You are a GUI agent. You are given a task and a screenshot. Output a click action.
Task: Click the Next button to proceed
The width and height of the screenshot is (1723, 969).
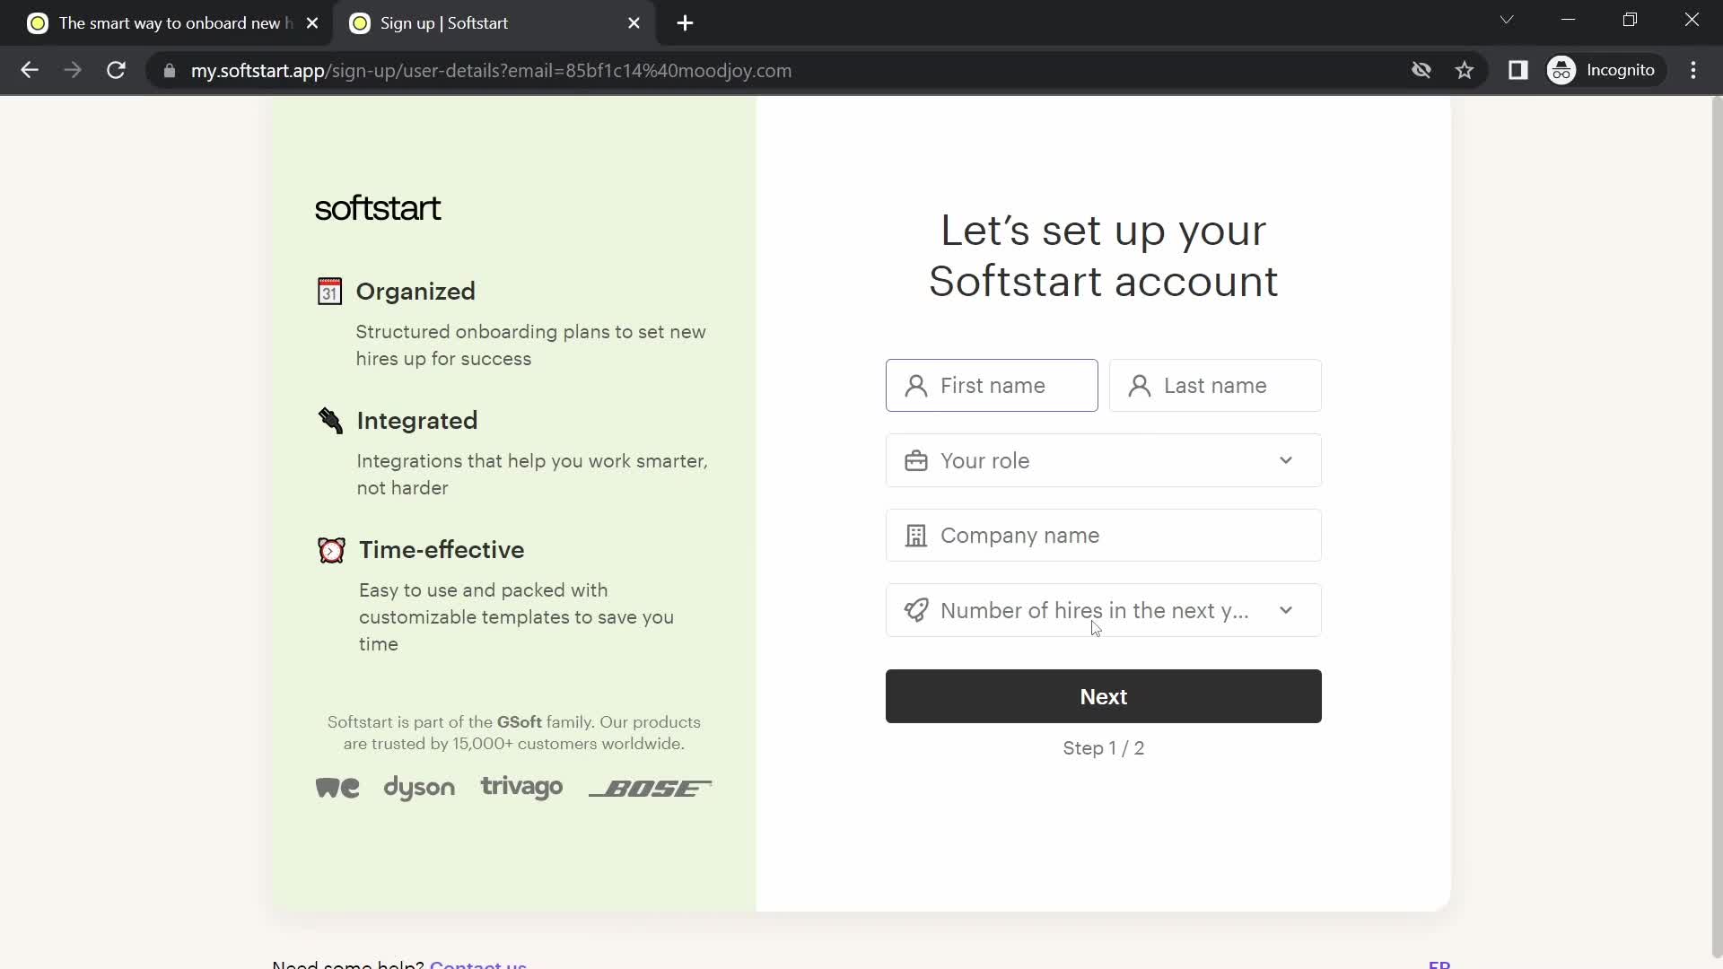1104,697
